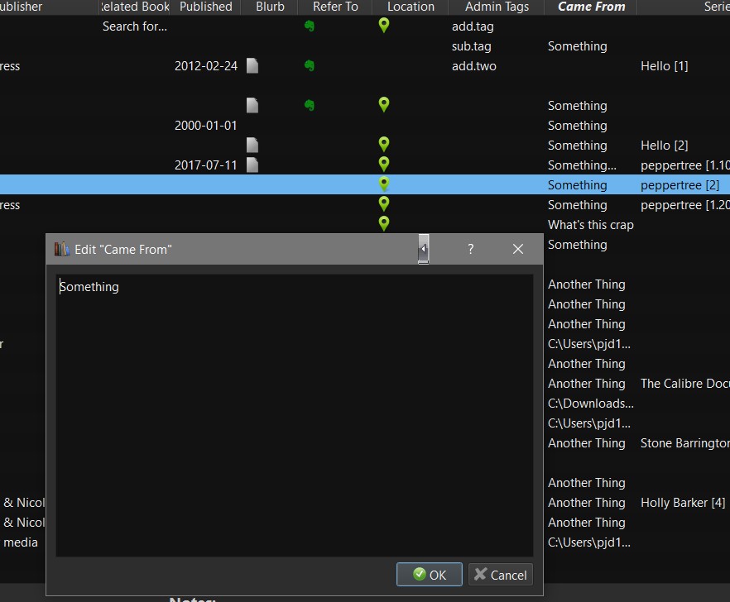This screenshot has height=602, width=730.
Task: Click the location pin in the 2017-07-11 row
Action: [x=384, y=165]
